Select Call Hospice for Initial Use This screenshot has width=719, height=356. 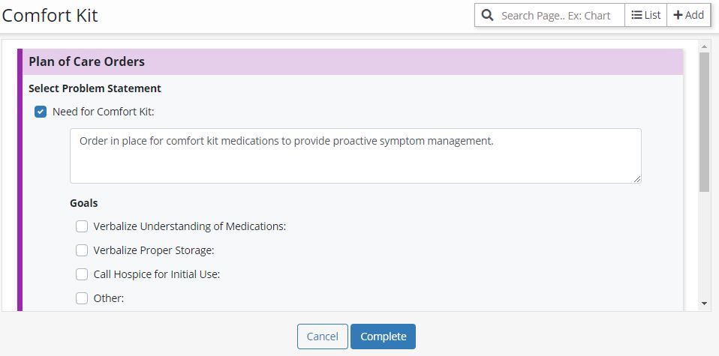82,274
